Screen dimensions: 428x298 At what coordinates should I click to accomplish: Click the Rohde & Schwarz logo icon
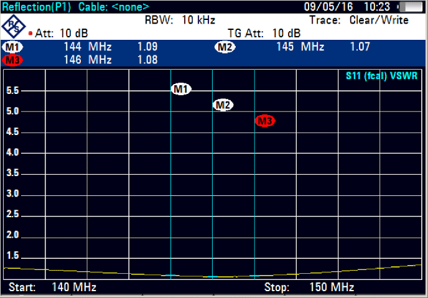tap(13, 26)
